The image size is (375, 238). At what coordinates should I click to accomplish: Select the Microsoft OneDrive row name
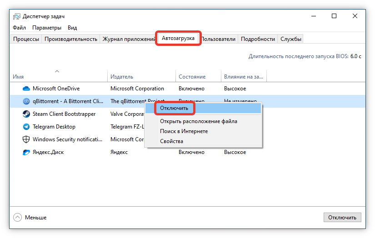tap(56, 89)
